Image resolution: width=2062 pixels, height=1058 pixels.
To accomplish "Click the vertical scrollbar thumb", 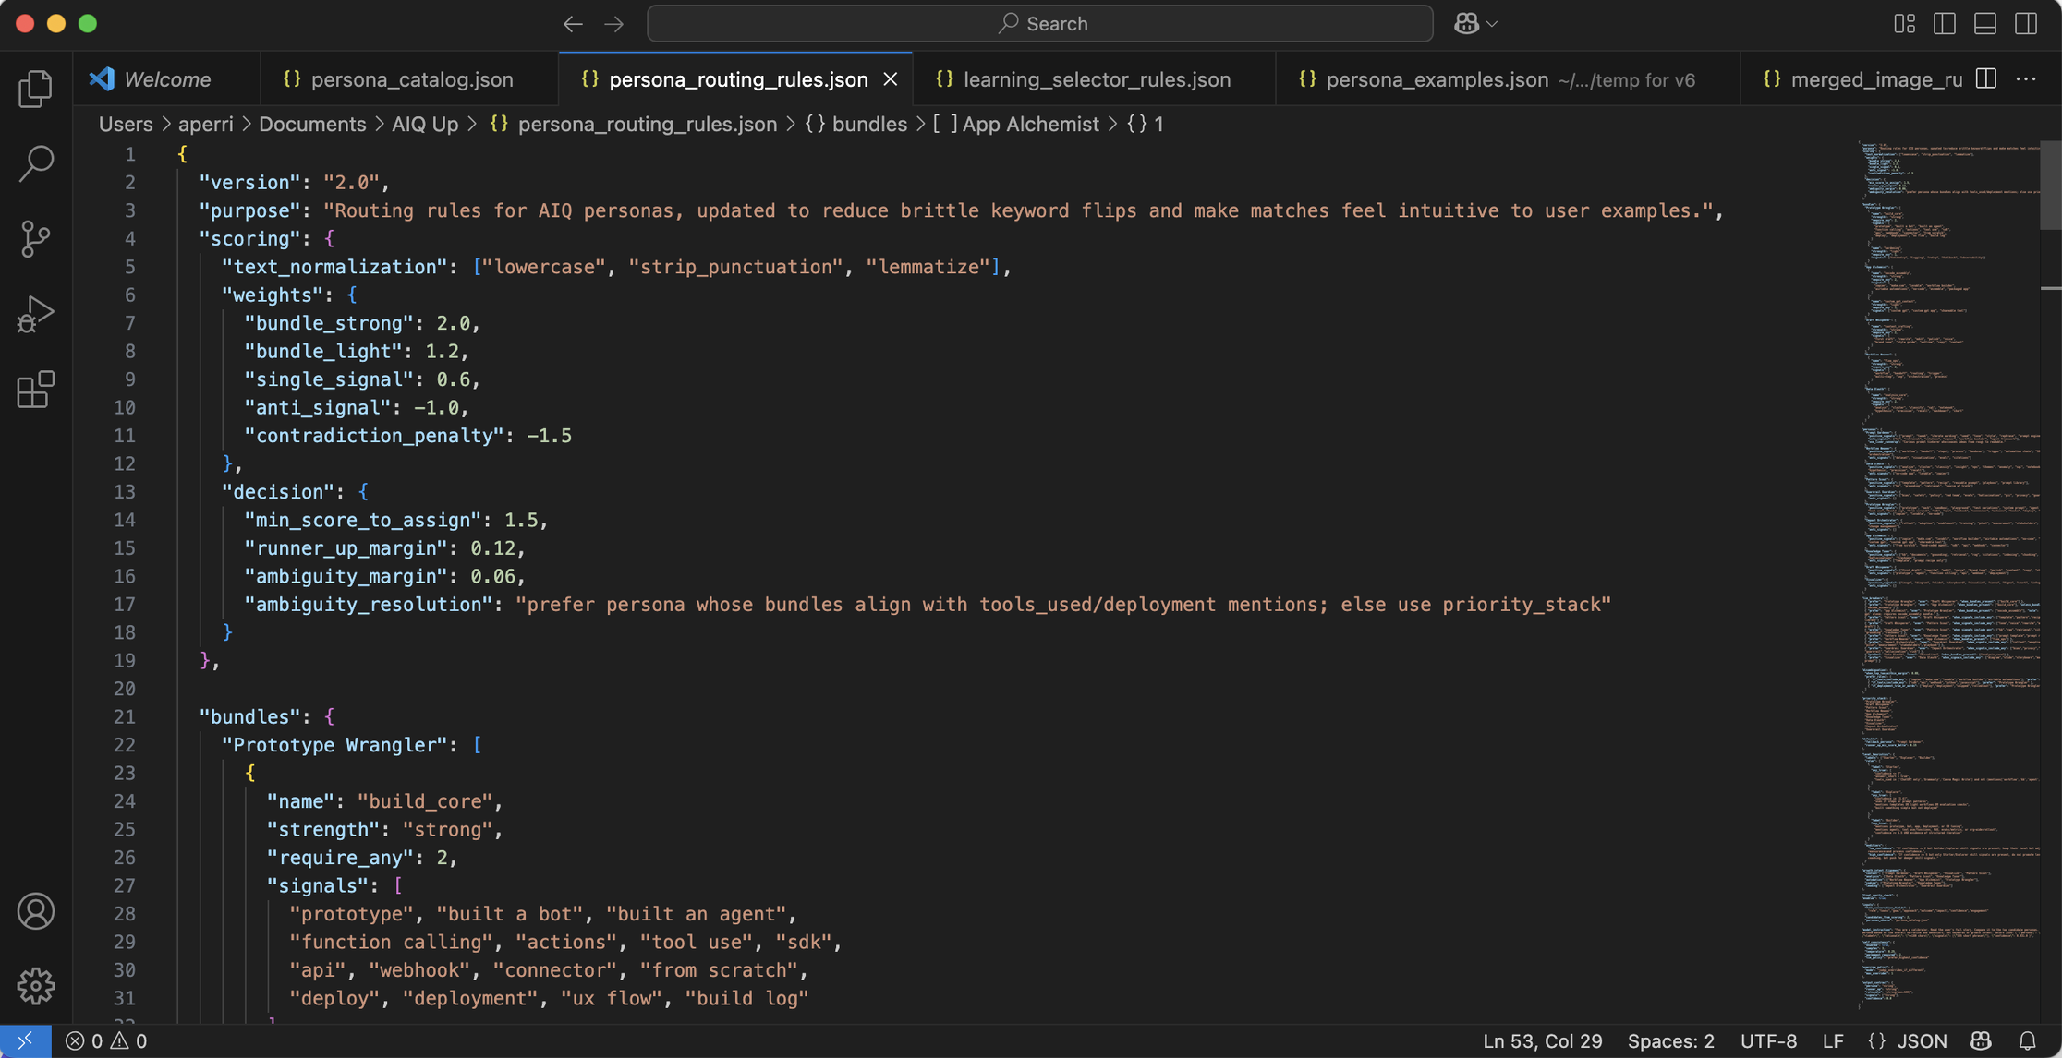I will coord(2050,185).
